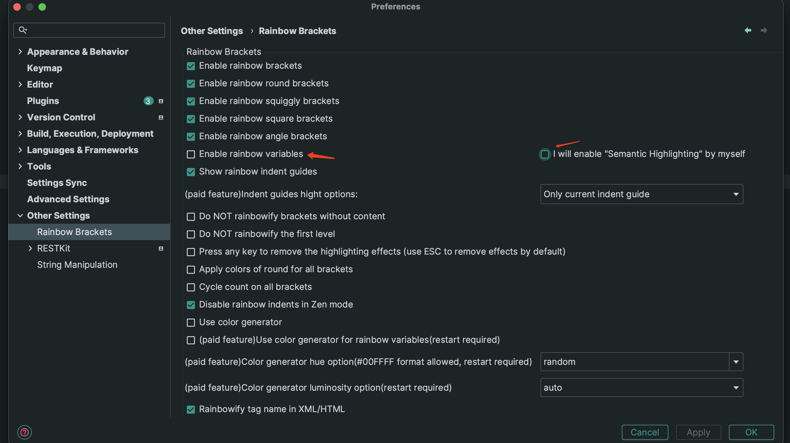This screenshot has height=443, width=790.
Task: Click the modified-settings icon next to Plugins
Action: pos(161,101)
